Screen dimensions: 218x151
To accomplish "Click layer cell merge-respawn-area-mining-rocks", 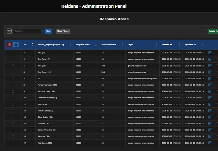I will 143,79.
